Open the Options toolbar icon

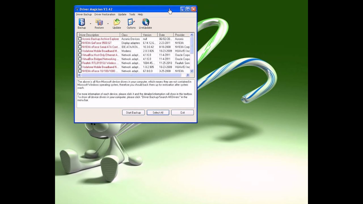[131, 22]
